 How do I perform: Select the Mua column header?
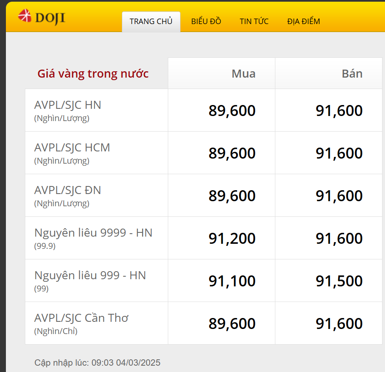coord(243,73)
